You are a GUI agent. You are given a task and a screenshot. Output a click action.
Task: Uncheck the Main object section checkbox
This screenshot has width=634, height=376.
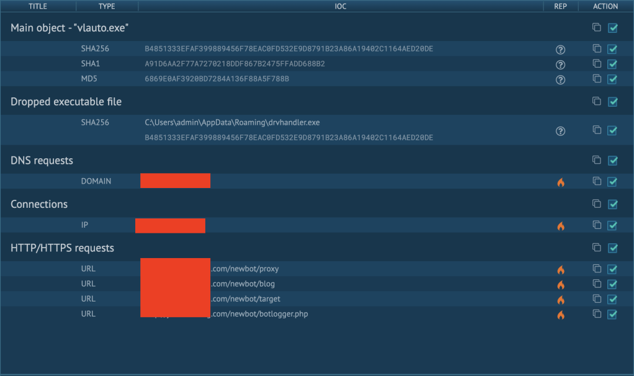(613, 28)
